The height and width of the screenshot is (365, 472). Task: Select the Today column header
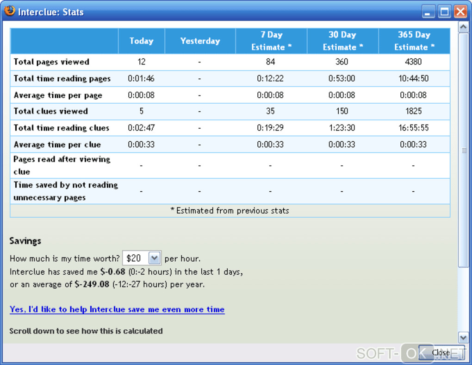click(x=142, y=41)
